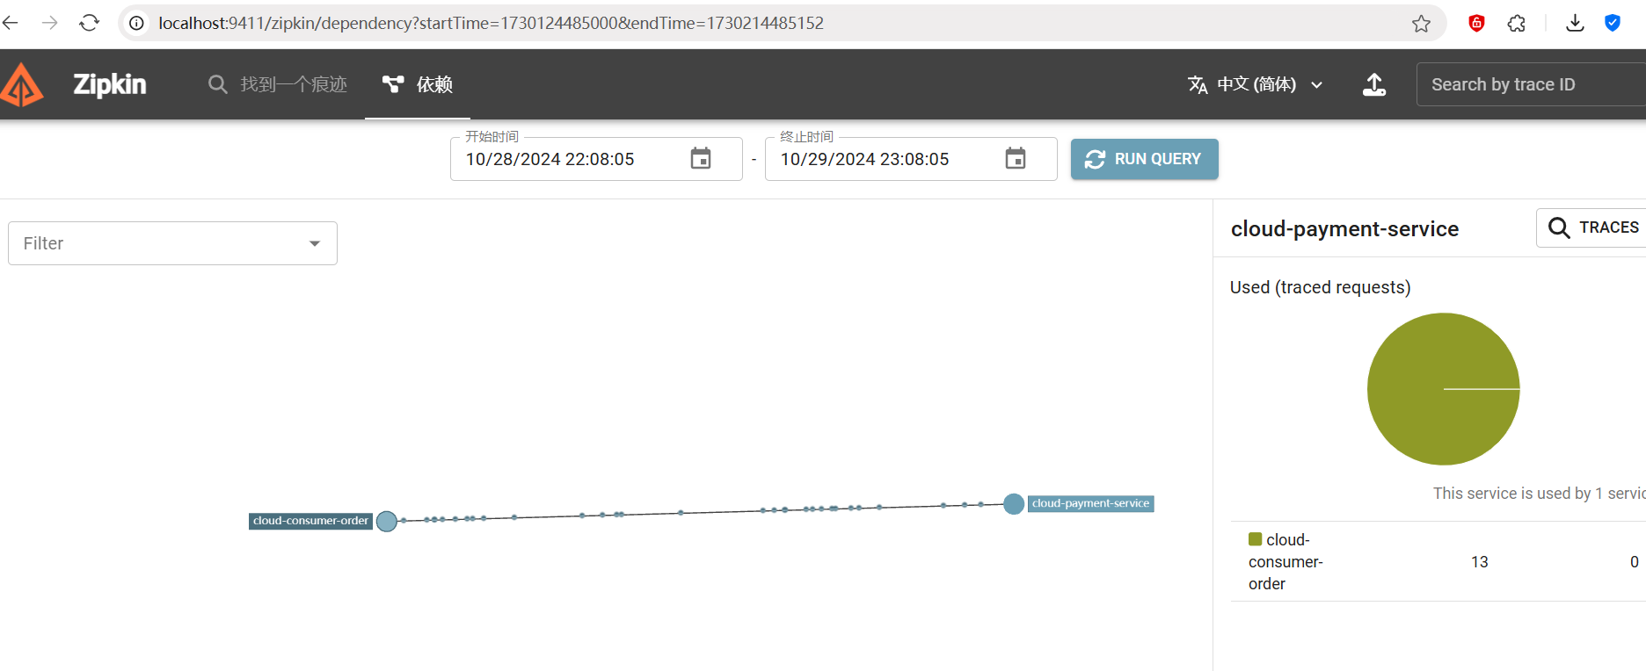Click the upload JSON icon

[x=1374, y=84]
